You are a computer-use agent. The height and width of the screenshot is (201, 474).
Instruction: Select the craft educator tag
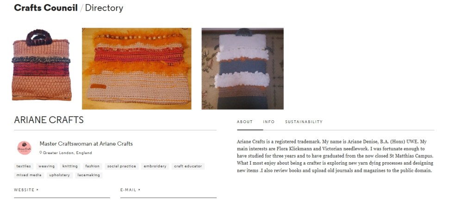(x=188, y=166)
